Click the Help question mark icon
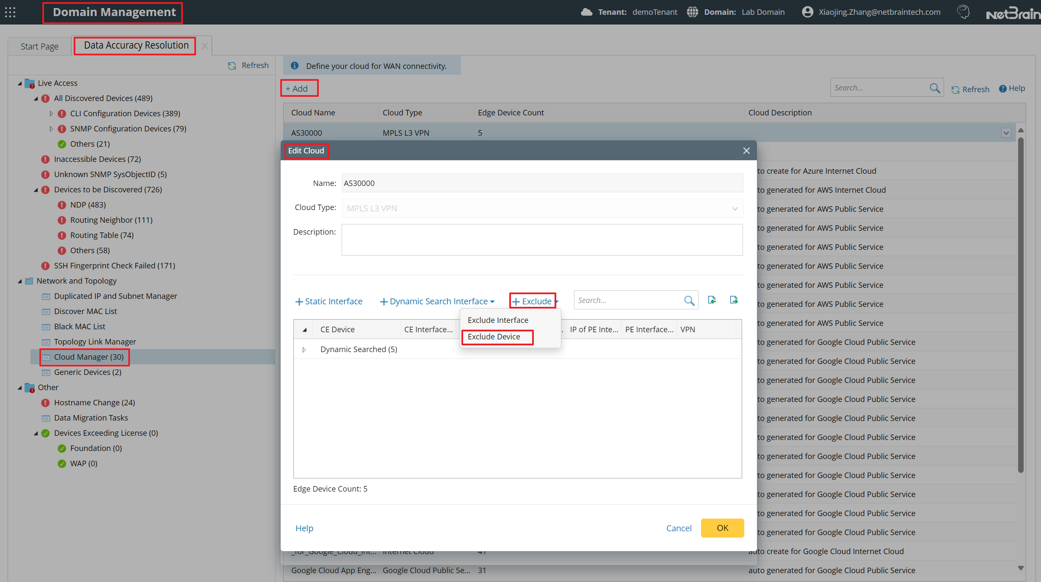This screenshot has height=582, width=1041. 1002,88
